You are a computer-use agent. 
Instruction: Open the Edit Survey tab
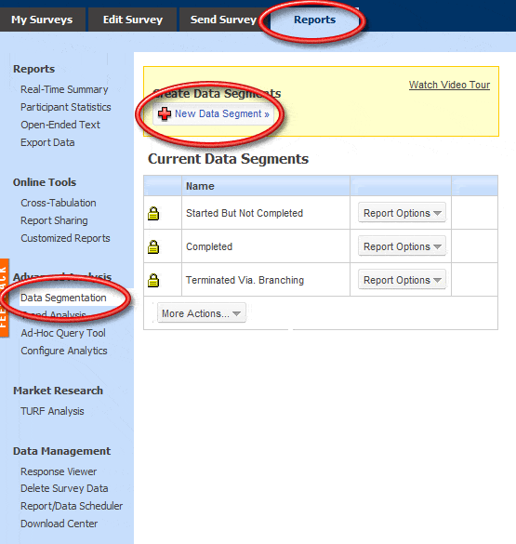click(x=132, y=20)
